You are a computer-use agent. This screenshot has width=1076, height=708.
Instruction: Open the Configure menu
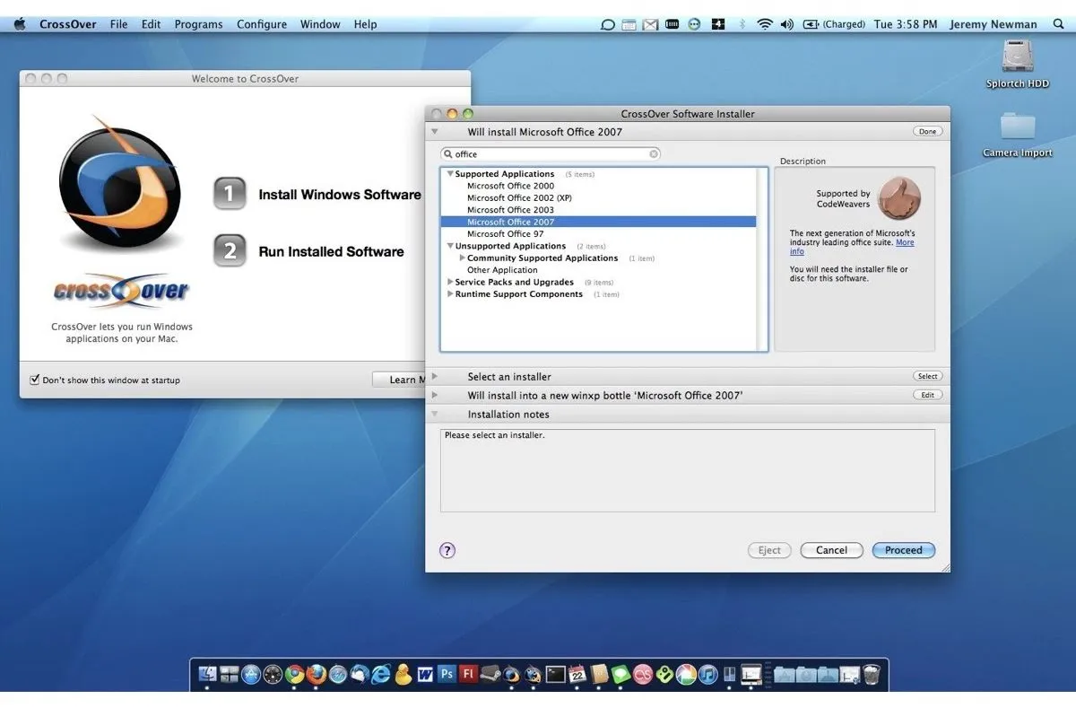(x=262, y=24)
